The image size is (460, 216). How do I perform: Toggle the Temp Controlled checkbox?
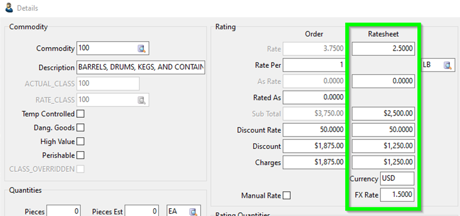tap(80, 114)
